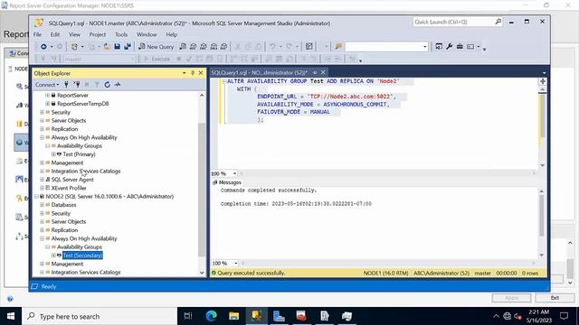
Task: Expand the Test (Secondary) availability group
Action: tap(53, 255)
